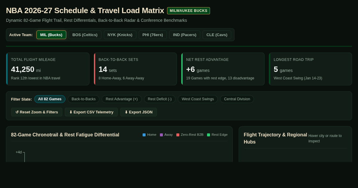This screenshot has width=358, height=188.
Task: Pick IND (Pacers) team button
Action: click(x=185, y=35)
